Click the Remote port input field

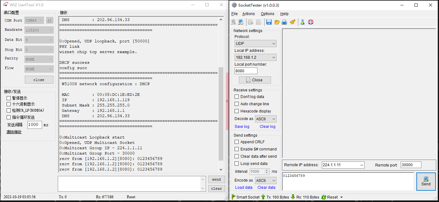(411, 165)
